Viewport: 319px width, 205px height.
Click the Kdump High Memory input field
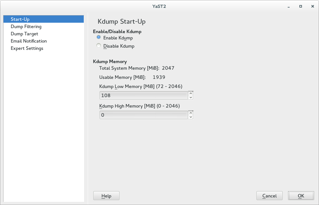pyautogui.click(x=144, y=115)
